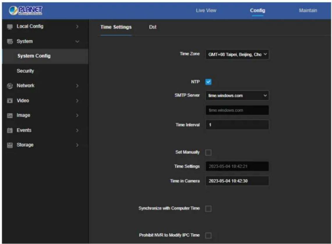Click the Time in Camera label

pyautogui.click(x=185, y=181)
